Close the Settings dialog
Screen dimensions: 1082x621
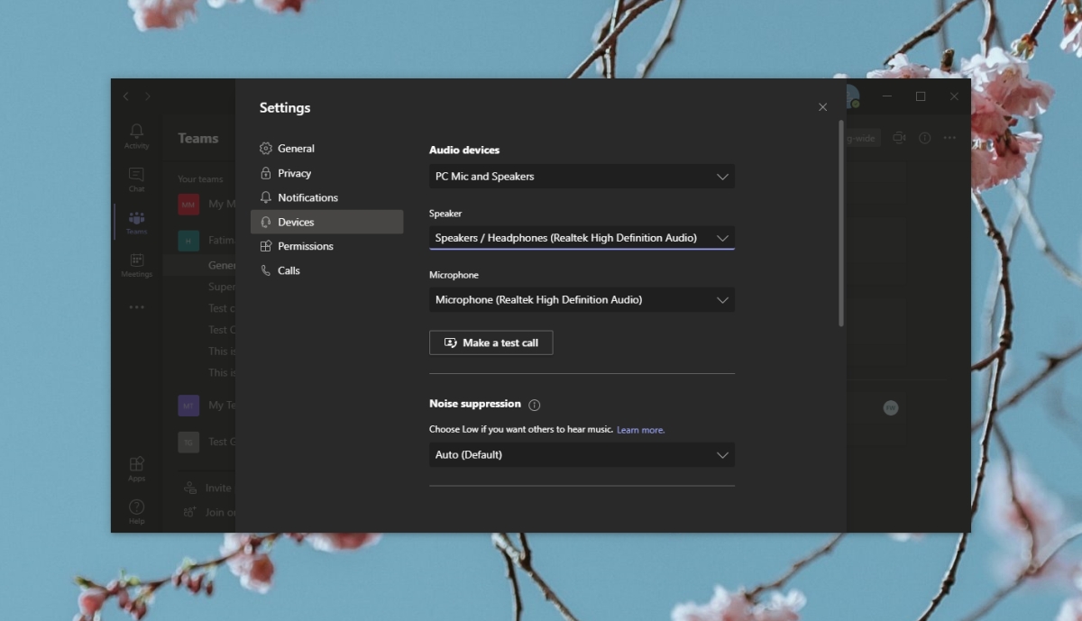coord(822,107)
